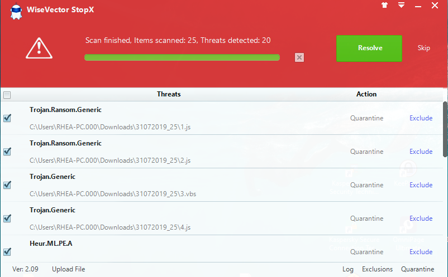Exclude the 3.vbs threat from detection
This screenshot has height=277, width=448.
[421, 185]
